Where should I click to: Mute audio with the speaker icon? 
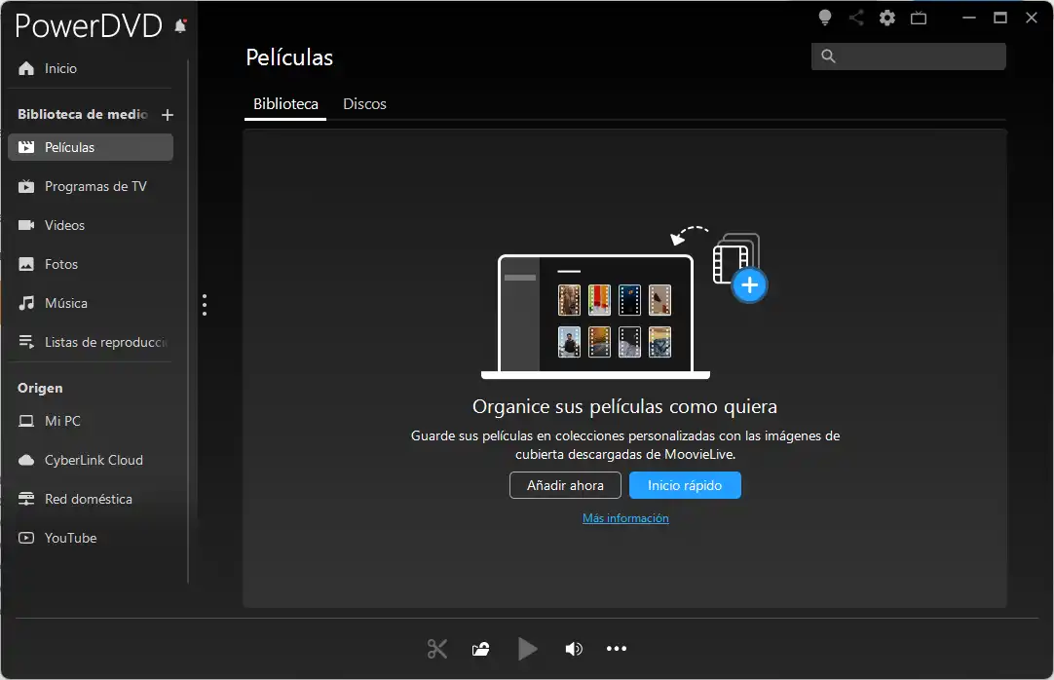574,649
